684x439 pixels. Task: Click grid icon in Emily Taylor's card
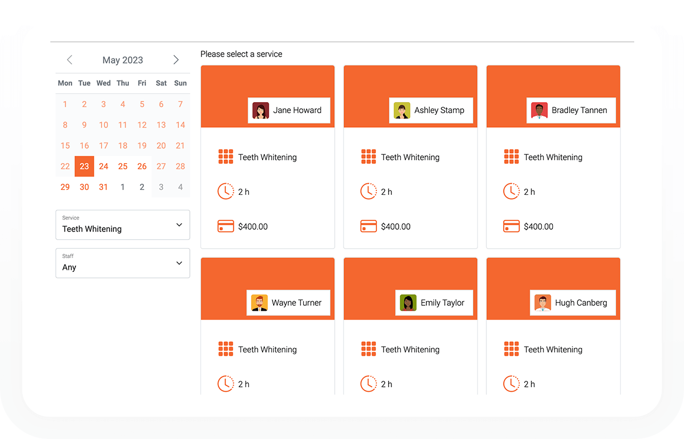tap(369, 349)
